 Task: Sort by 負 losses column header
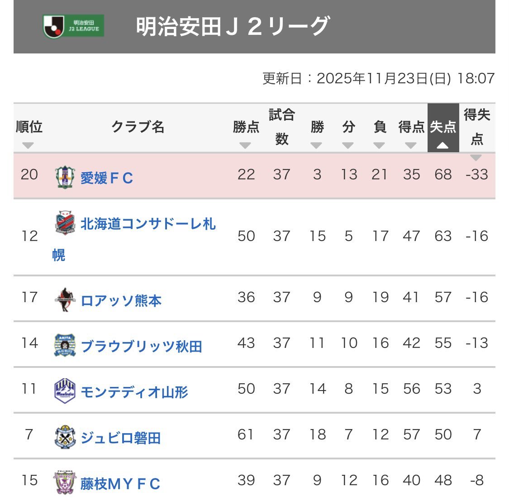tap(380, 129)
